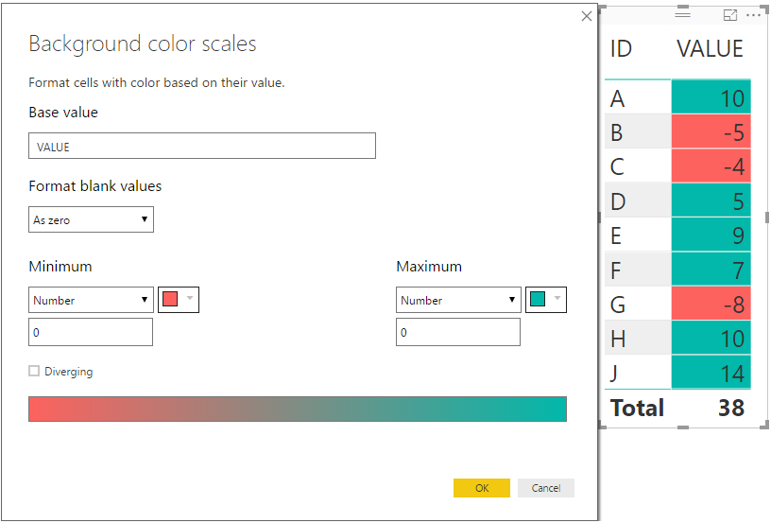This screenshot has width=771, height=523.
Task: Select the cell with ID E
Action: point(638,235)
